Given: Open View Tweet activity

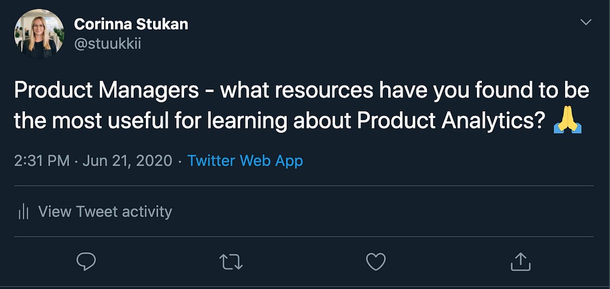Looking at the screenshot, I should pyautogui.click(x=105, y=211).
